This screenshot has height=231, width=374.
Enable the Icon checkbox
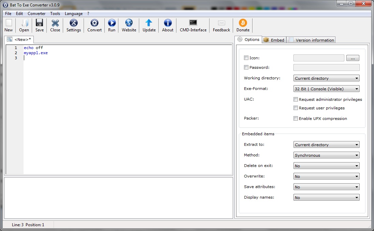[x=246, y=58]
